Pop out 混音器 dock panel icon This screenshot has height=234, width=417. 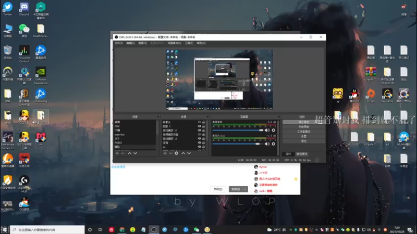pos(279,116)
